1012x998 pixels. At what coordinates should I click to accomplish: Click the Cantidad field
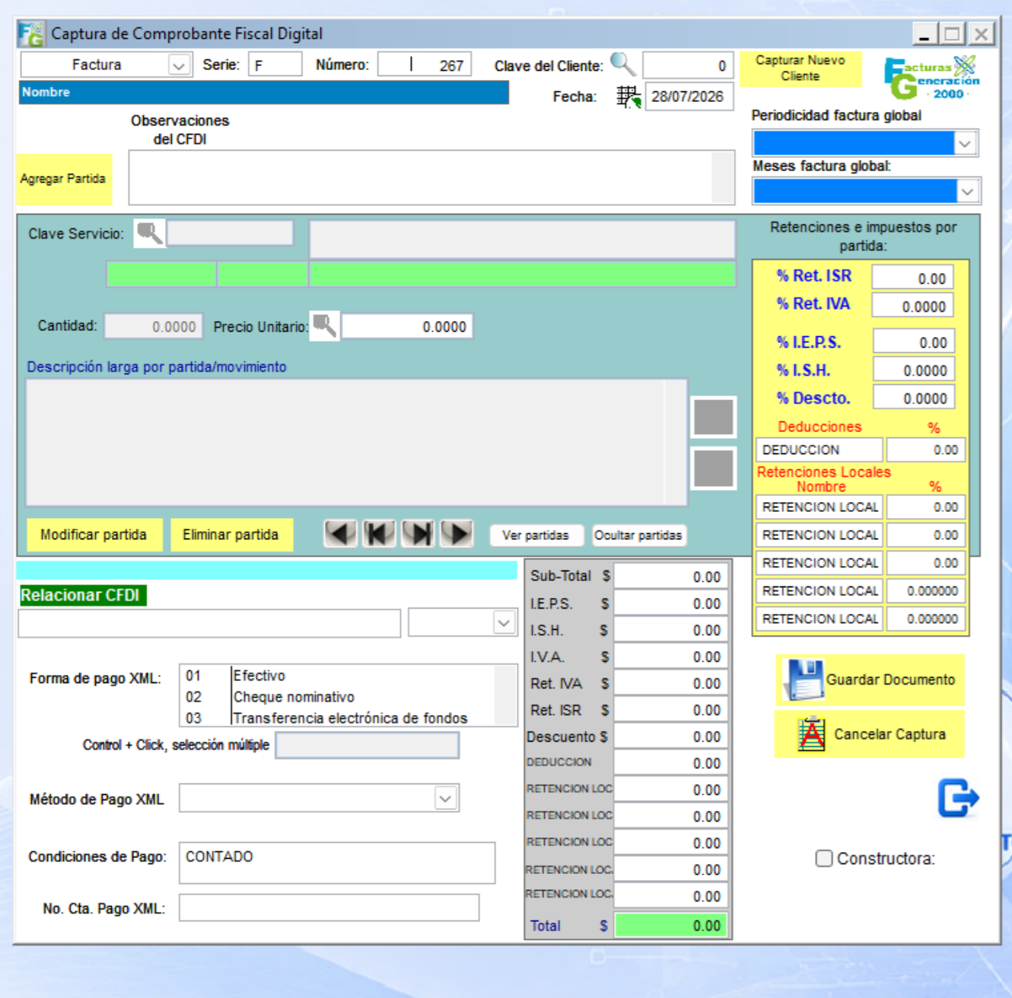point(154,326)
